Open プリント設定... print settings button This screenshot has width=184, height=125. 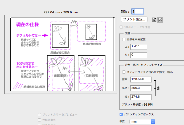tap(134, 19)
